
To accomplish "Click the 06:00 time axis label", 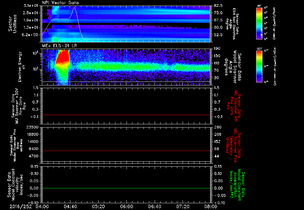I will (x=126, y=207).
